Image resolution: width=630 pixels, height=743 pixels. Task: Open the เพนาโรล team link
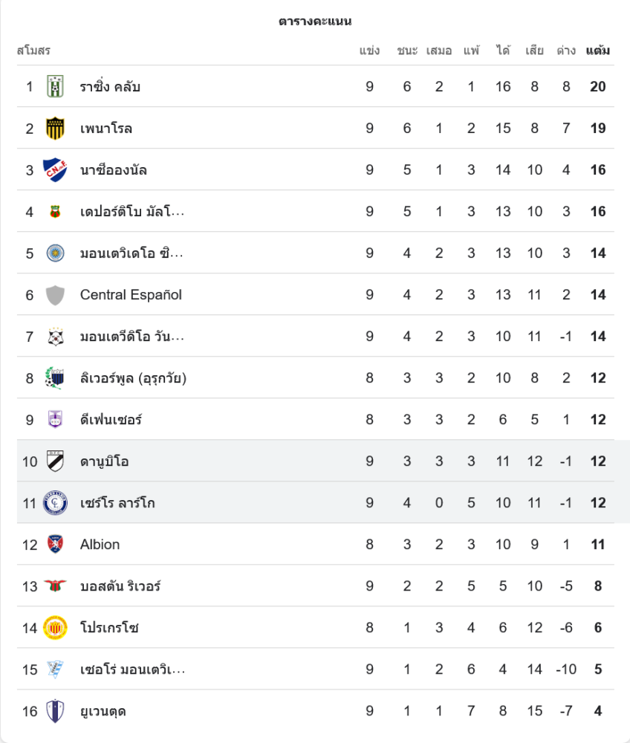[106, 129]
